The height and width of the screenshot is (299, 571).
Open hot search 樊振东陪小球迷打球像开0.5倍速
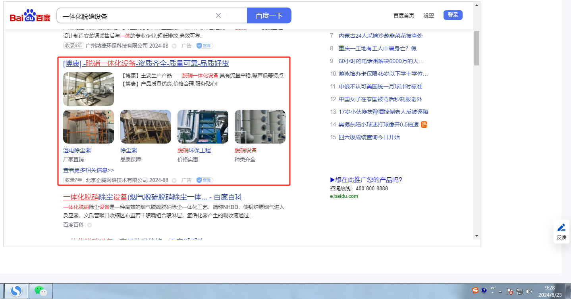tap(379, 125)
